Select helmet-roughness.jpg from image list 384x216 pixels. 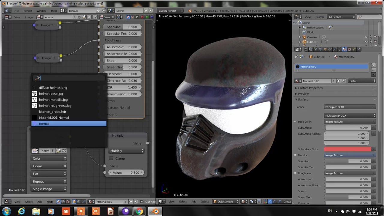pyautogui.click(x=69, y=106)
